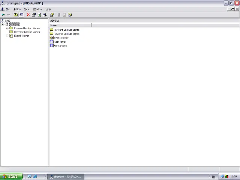The image size is (240, 180).
Task: Select Forward Lookup Zones tree label
Action: (x=27, y=28)
